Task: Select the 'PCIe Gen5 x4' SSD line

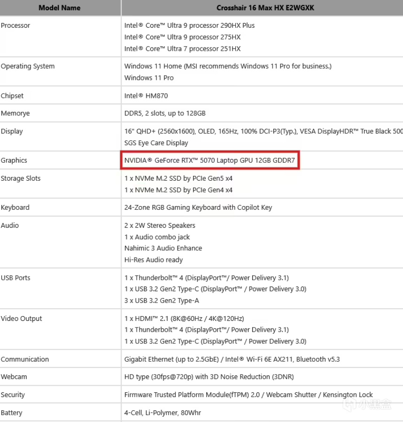Action: pos(178,178)
